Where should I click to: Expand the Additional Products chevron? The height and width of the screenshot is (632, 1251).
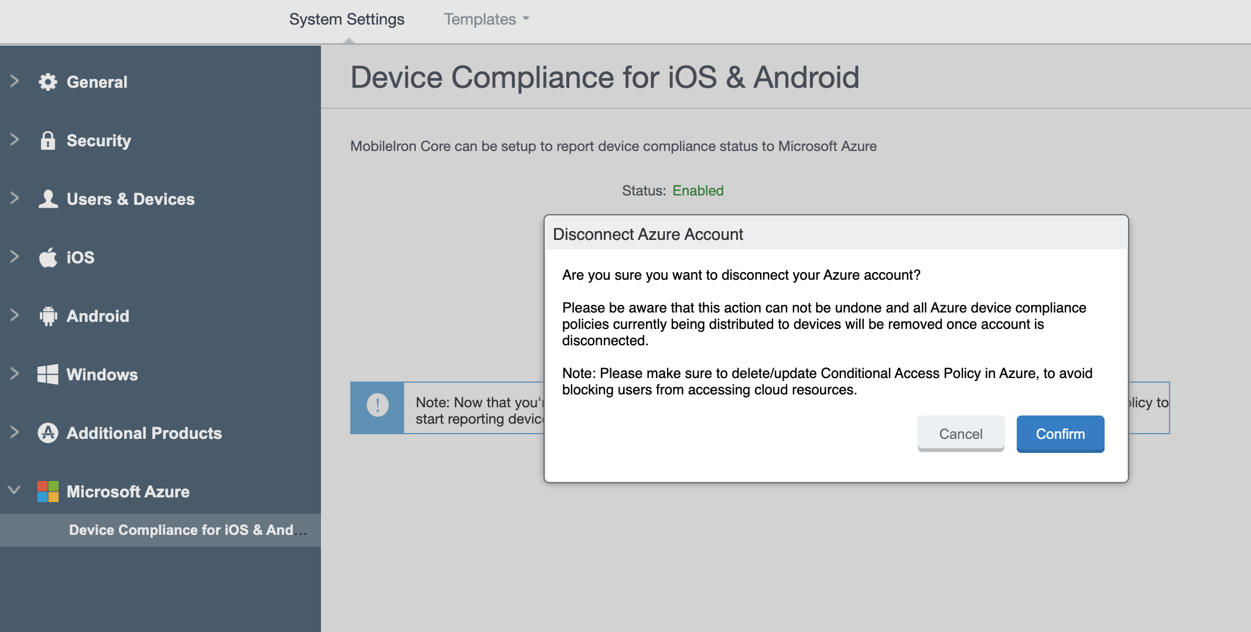point(15,432)
